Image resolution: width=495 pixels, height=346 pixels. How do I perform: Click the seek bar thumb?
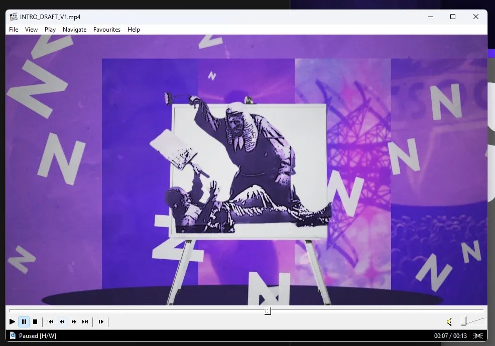[268, 311]
